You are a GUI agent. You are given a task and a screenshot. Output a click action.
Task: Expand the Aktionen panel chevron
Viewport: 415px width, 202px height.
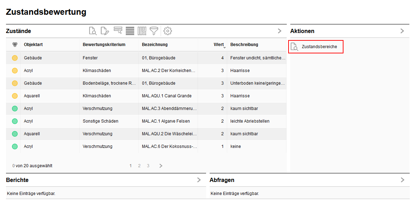[402, 31]
